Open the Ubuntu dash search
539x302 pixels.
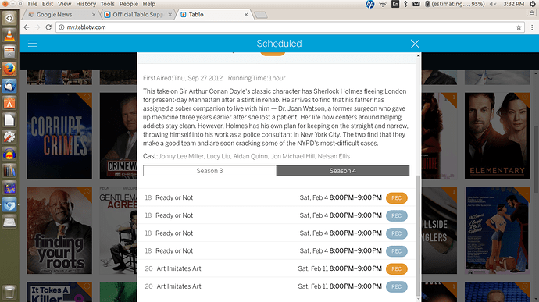coord(9,18)
